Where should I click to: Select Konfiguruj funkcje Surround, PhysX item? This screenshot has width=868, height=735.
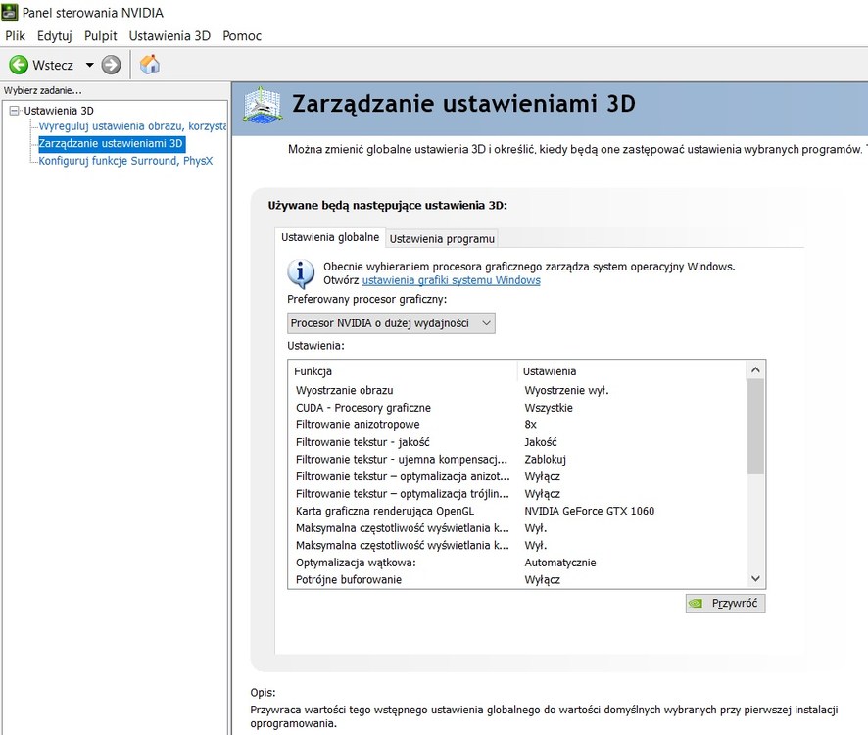125,161
